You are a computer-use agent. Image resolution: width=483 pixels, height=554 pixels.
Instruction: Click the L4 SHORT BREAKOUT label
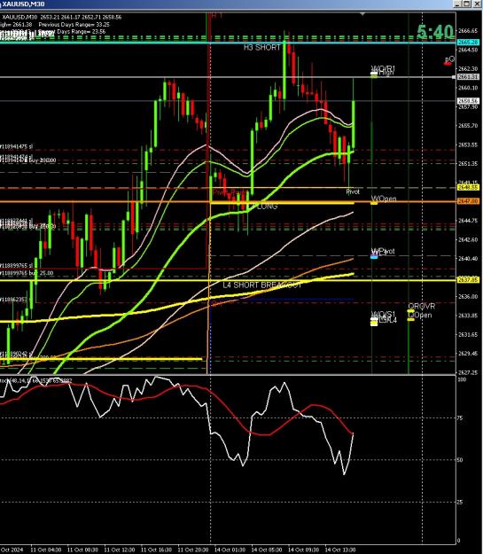262,285
